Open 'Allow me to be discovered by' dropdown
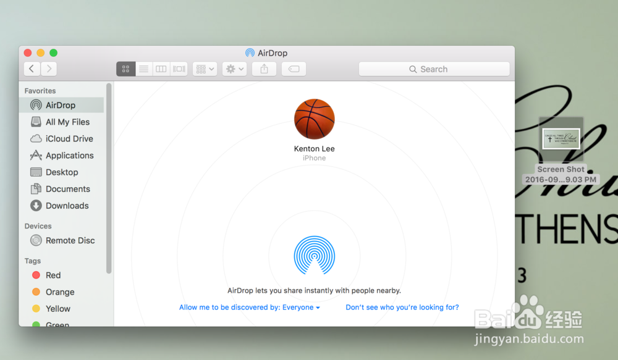This screenshot has width=618, height=360. point(250,308)
